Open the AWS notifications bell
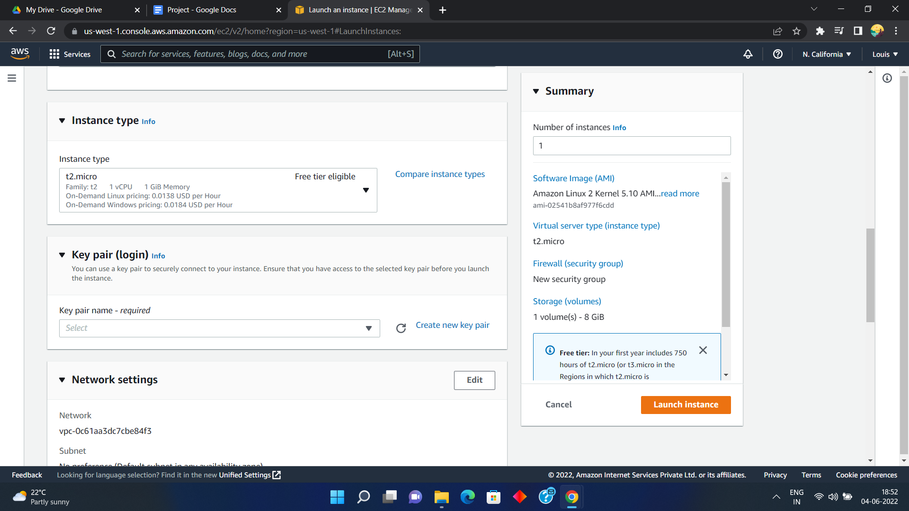The image size is (909, 511). 748,54
